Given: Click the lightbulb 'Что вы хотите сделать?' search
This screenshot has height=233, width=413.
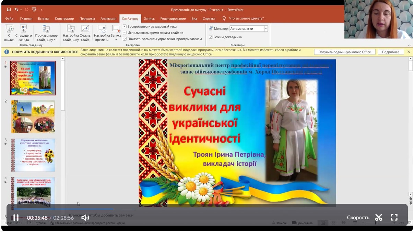Looking at the screenshot, I should click(243, 19).
